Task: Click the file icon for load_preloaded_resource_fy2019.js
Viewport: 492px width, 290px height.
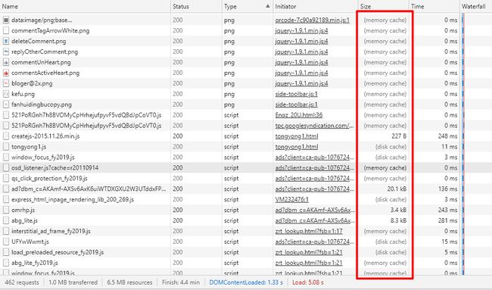Action: [x=5, y=252]
